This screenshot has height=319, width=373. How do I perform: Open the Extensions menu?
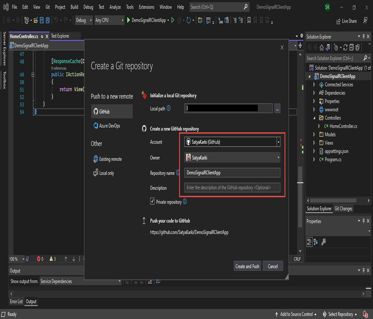[x=147, y=7]
